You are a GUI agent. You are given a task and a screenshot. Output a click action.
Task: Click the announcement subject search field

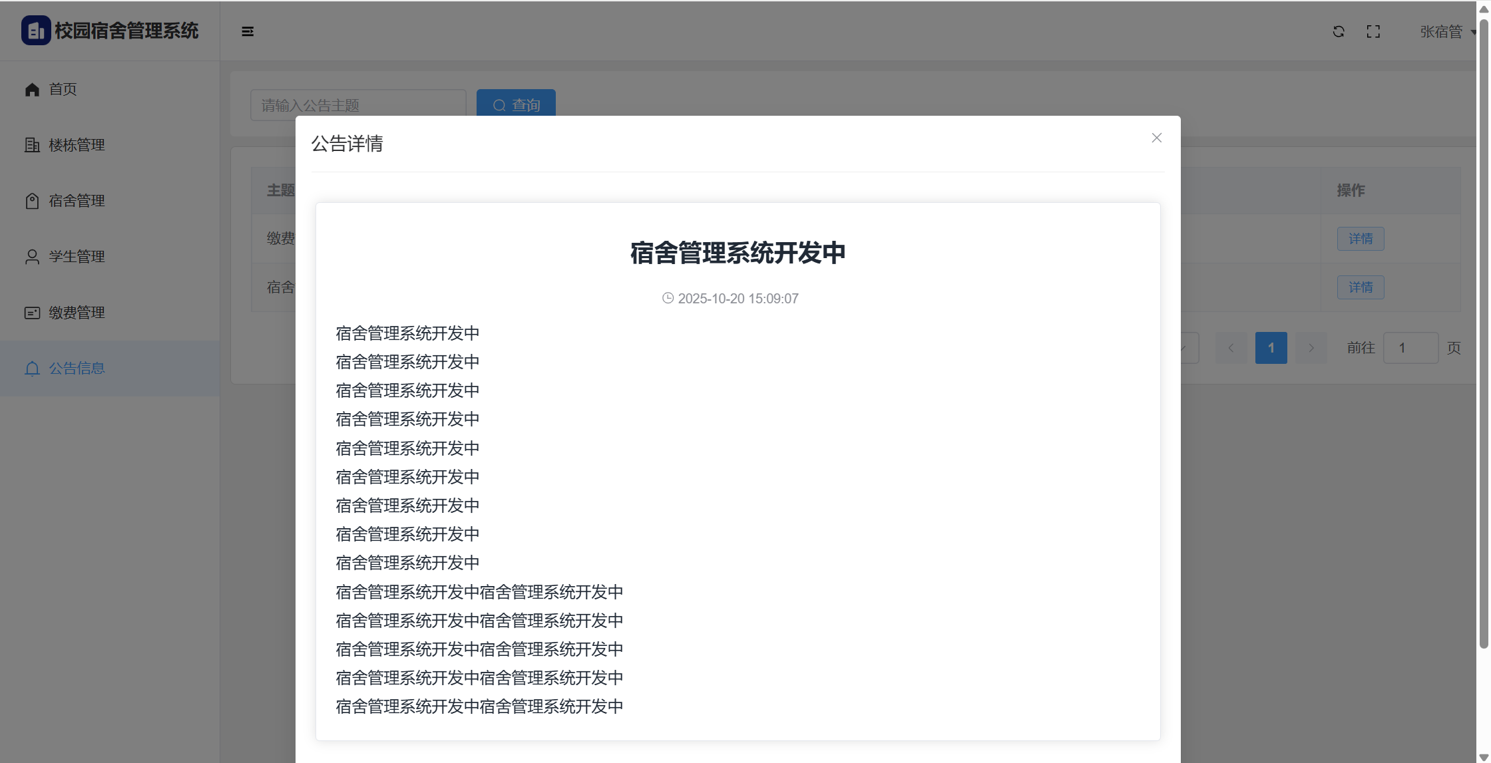click(358, 104)
